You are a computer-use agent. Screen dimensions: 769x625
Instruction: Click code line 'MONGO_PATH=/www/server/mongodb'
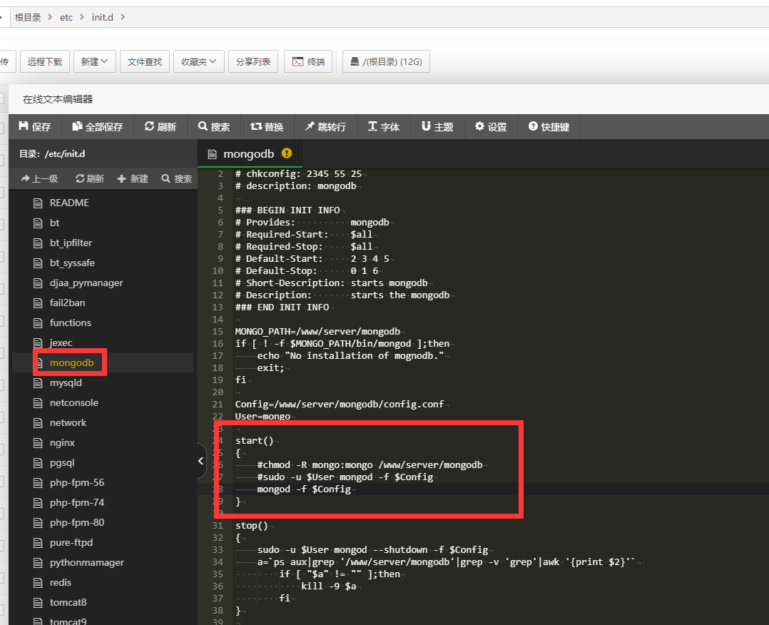(x=317, y=332)
